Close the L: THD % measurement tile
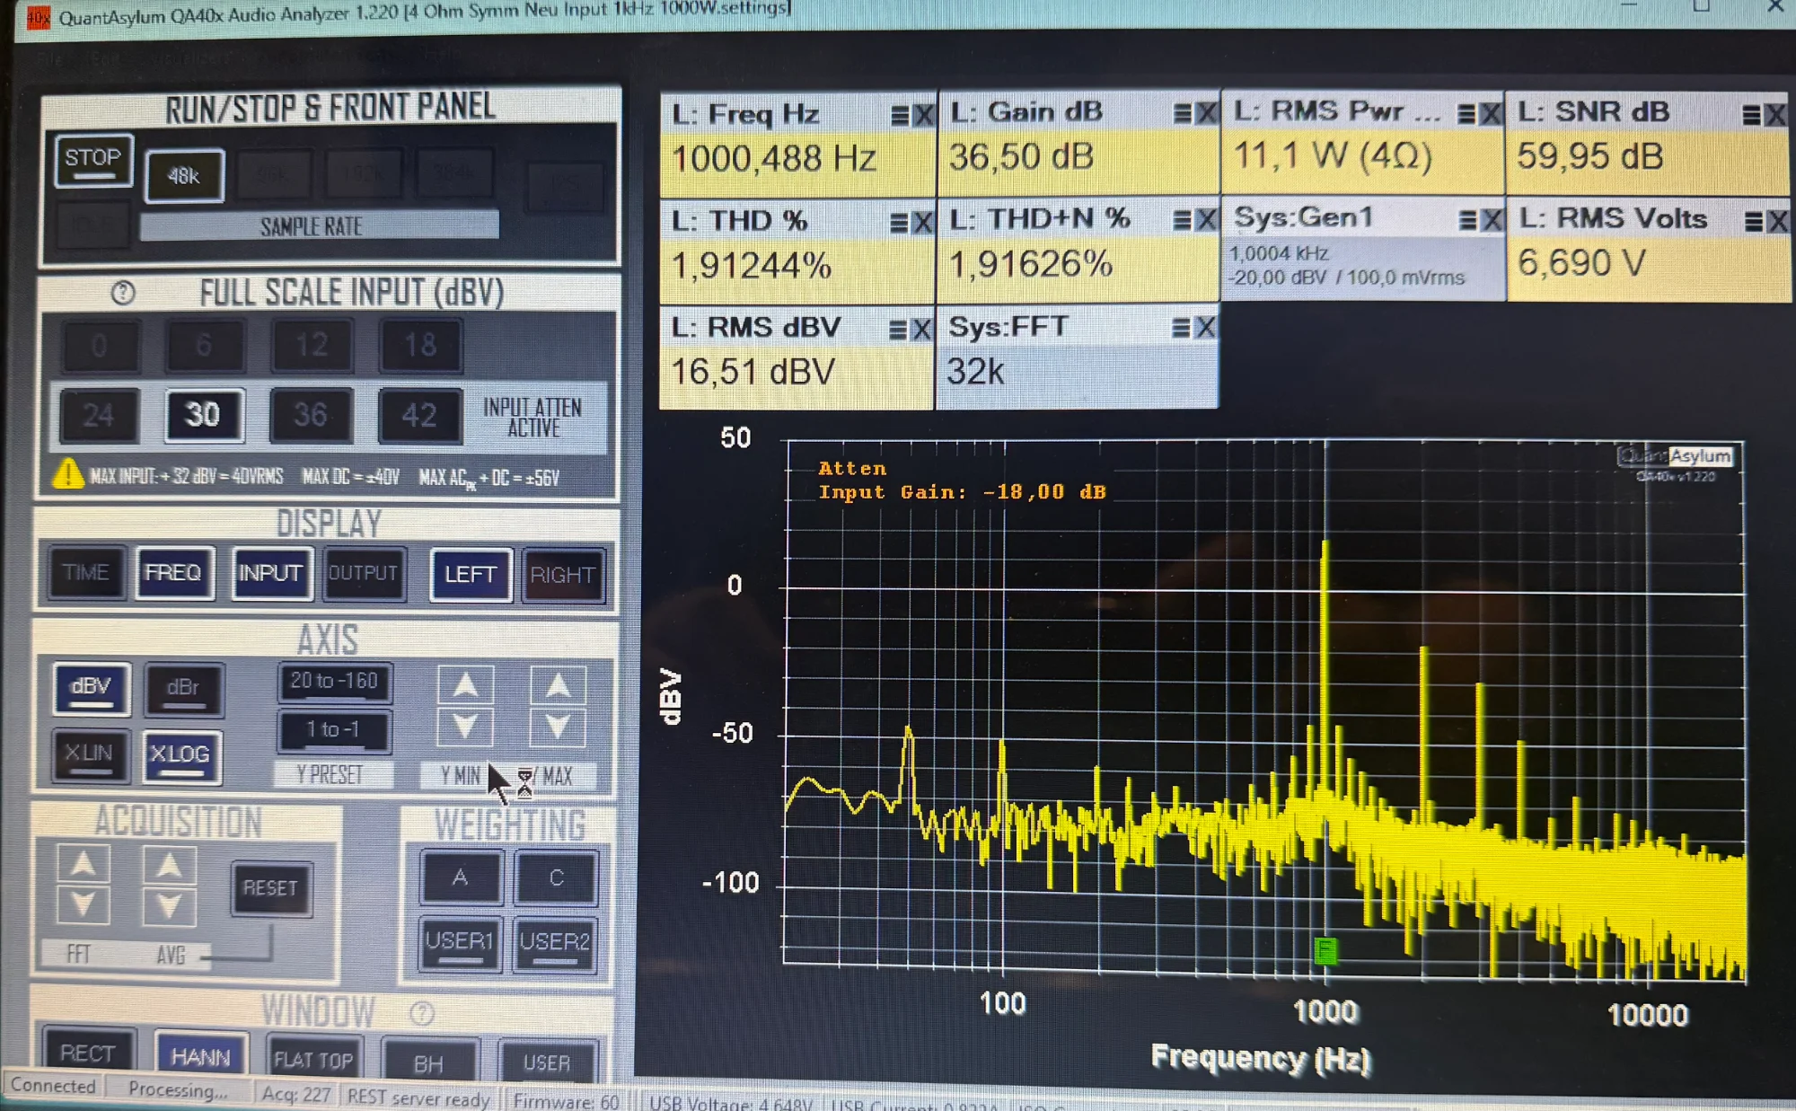The width and height of the screenshot is (1796, 1111). click(x=922, y=223)
